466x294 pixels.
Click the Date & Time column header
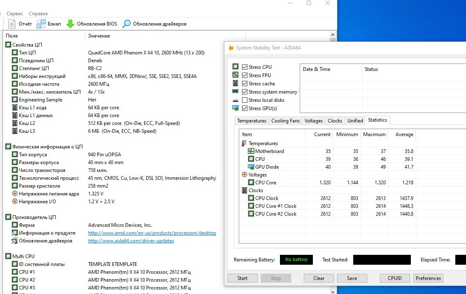pos(331,69)
